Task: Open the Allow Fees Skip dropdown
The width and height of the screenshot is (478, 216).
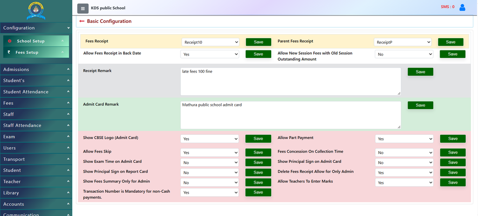Action: 210,153
